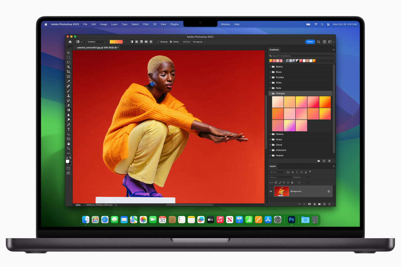Pick the Eyedropper tool
Viewport: 401px width, 267px height.
[x=68, y=81]
